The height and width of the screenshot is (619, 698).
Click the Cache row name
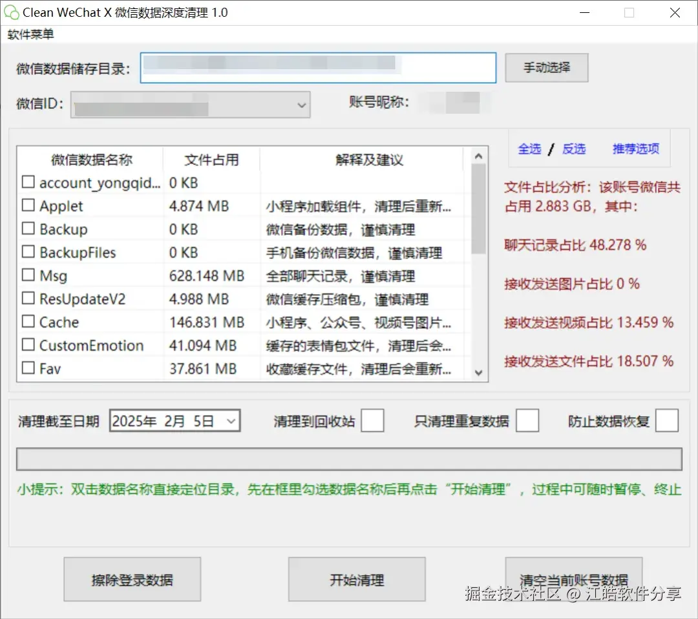click(x=59, y=322)
